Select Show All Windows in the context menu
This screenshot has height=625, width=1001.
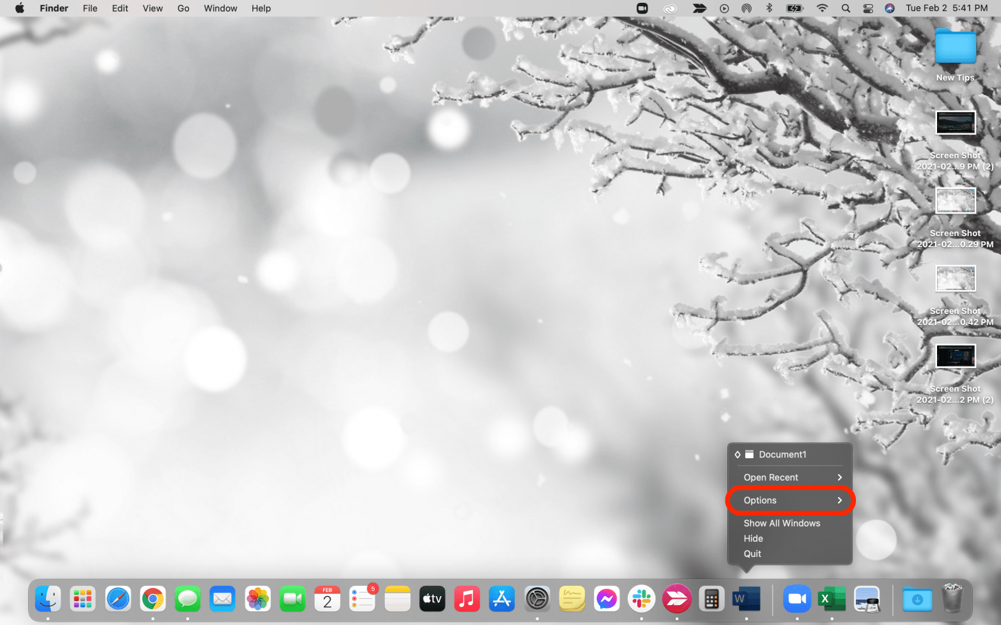point(782,523)
